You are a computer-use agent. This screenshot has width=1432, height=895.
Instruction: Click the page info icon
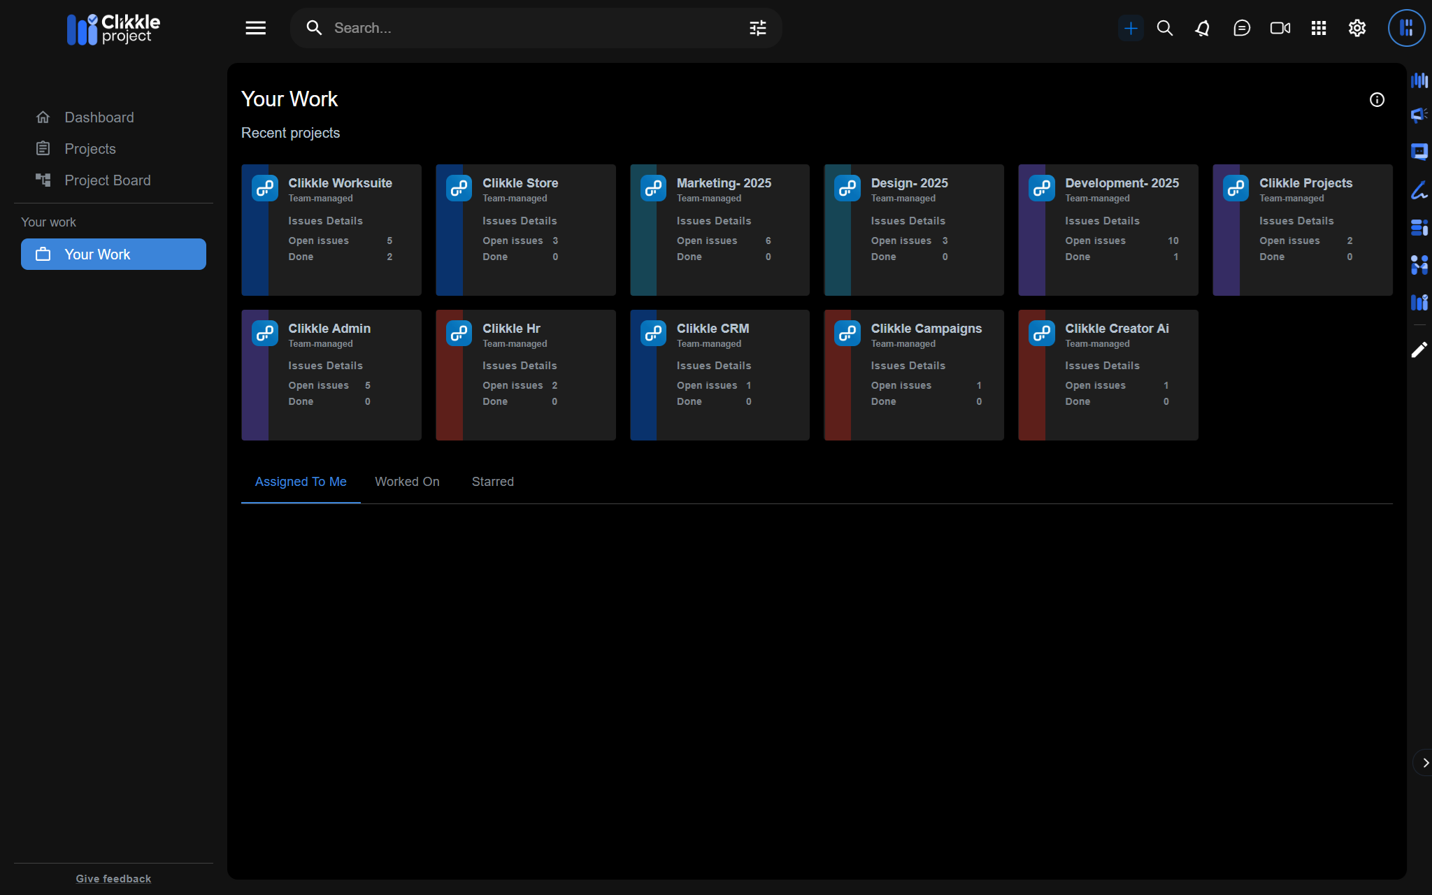[x=1377, y=100]
